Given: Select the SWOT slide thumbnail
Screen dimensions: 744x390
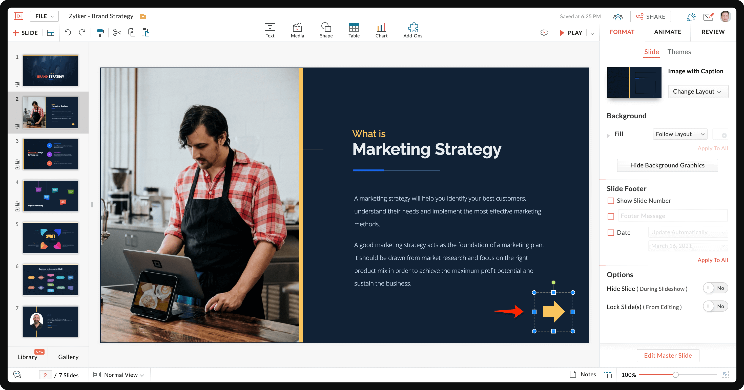Looking at the screenshot, I should 51,238.
